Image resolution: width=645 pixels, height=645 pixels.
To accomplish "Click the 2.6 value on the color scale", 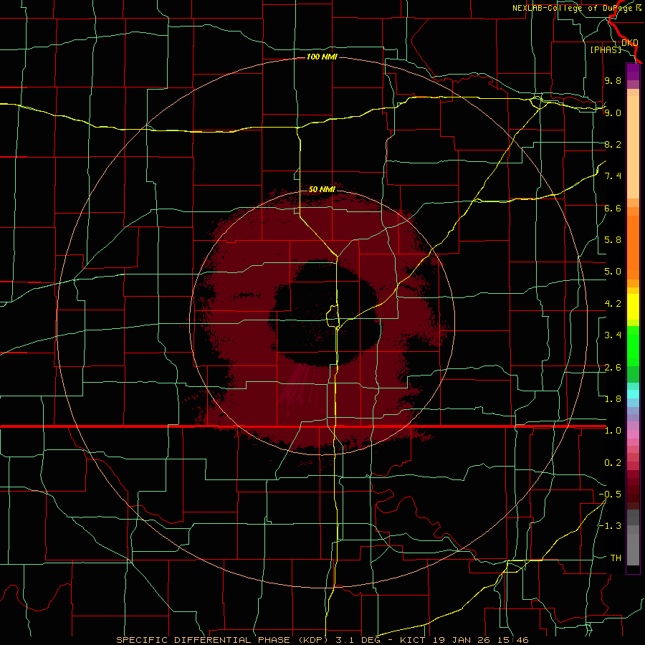I will (613, 368).
